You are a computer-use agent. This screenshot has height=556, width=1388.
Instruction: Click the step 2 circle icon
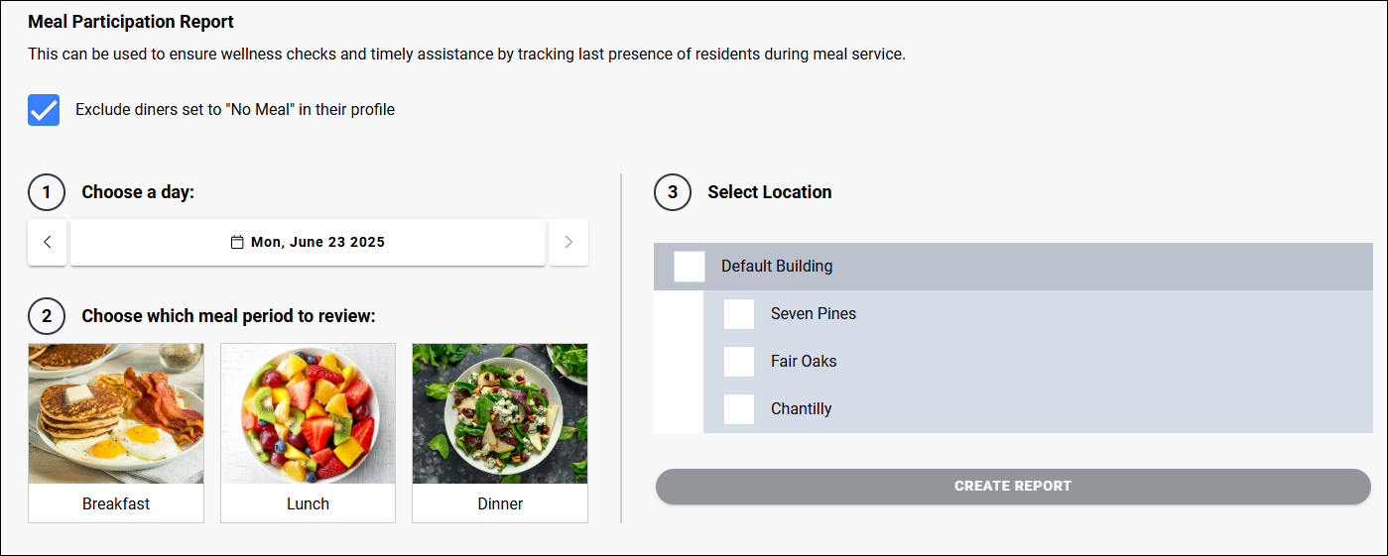click(x=47, y=316)
